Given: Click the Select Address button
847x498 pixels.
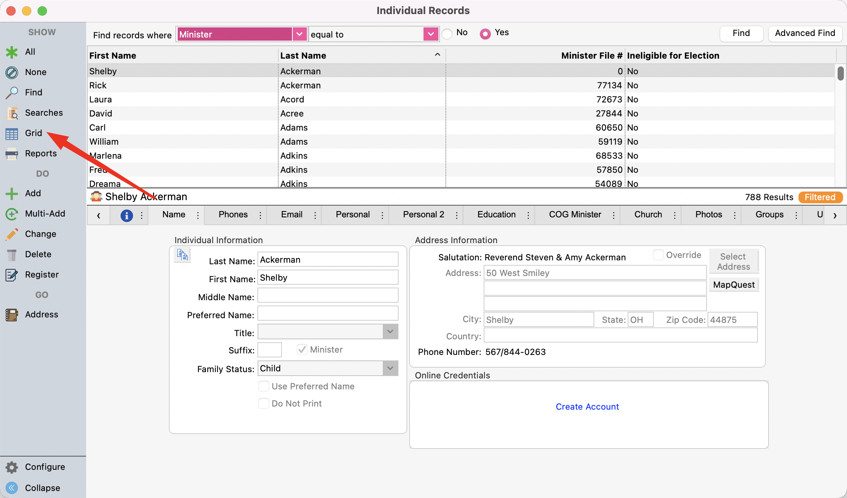Looking at the screenshot, I should 734,262.
